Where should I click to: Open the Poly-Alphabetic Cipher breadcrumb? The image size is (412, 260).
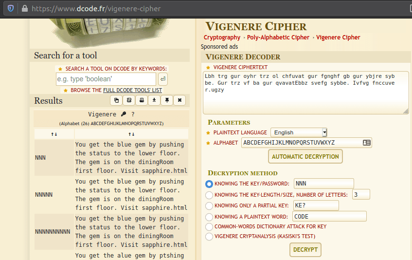click(278, 37)
